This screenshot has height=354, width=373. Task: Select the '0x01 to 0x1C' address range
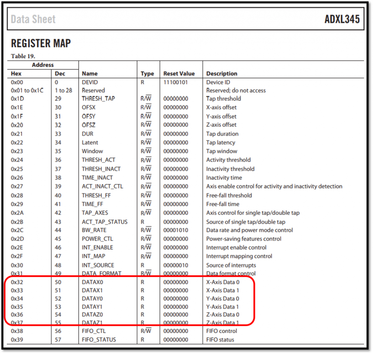coord(27,90)
